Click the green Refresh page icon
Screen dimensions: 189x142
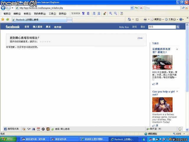[136, 8]
